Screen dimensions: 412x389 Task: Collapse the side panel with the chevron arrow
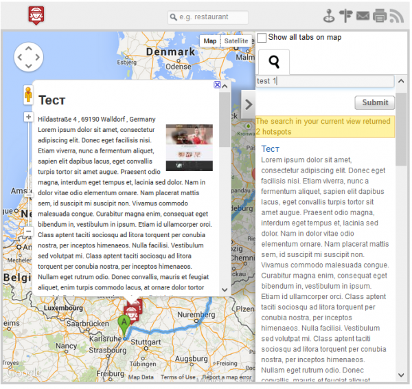point(249,104)
